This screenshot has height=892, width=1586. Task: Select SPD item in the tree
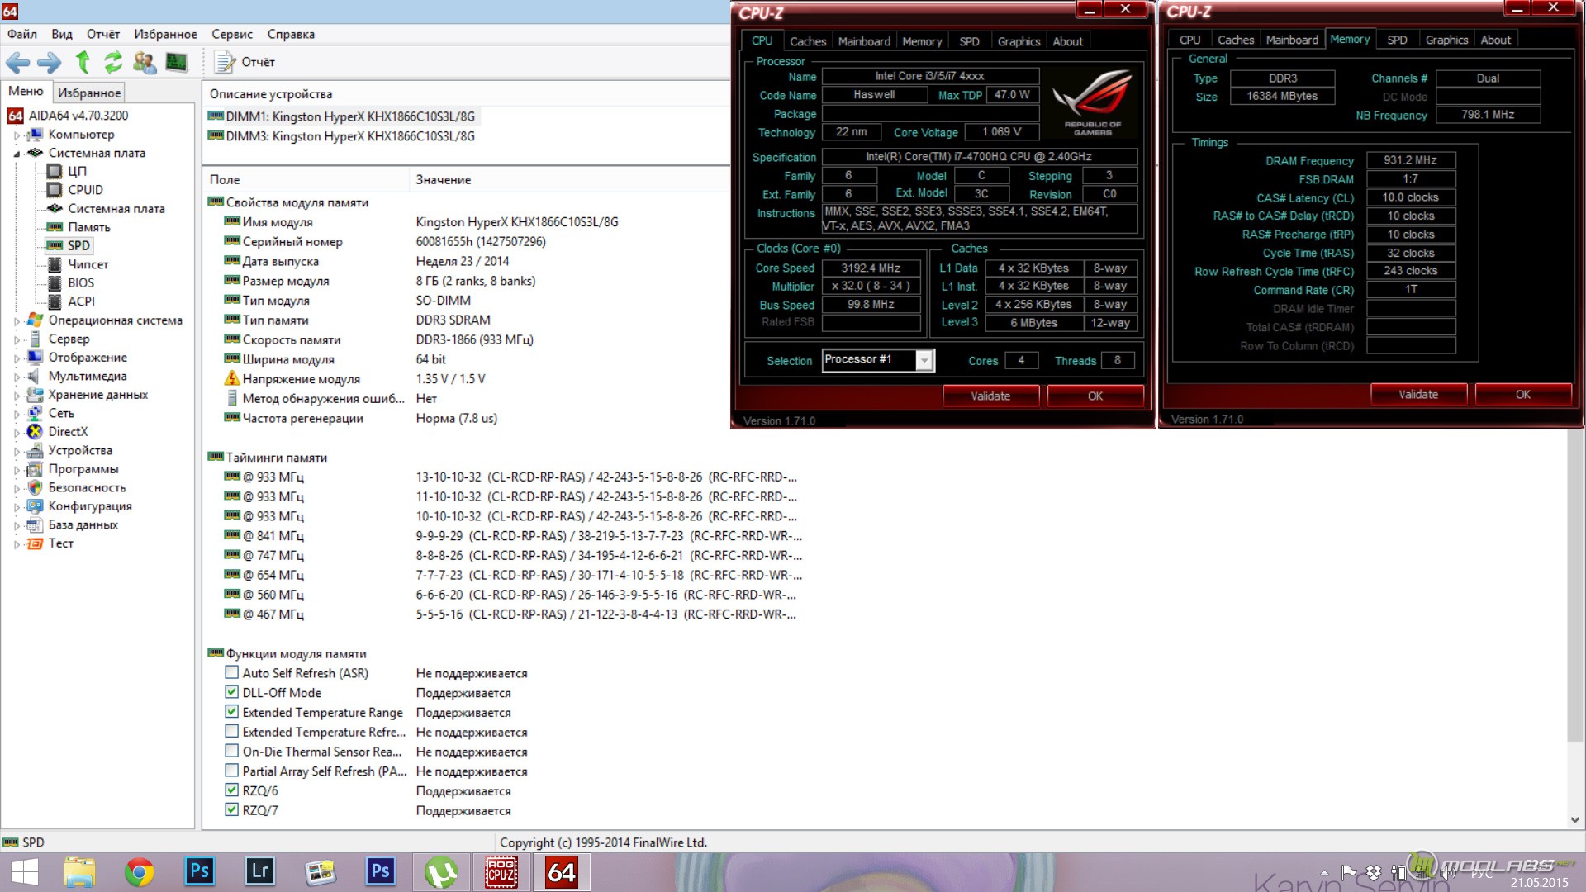78,245
